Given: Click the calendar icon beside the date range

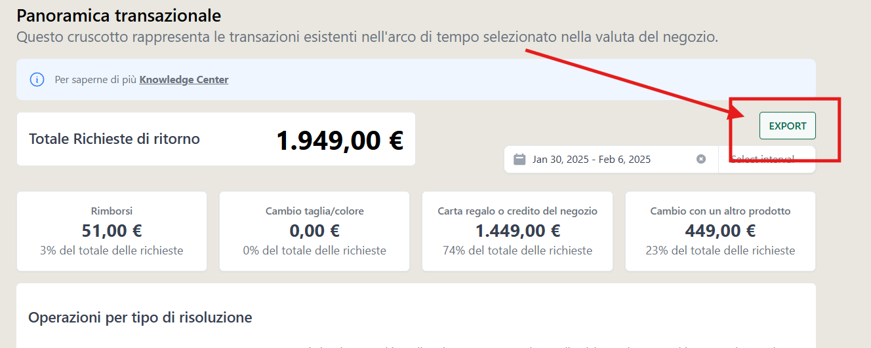Looking at the screenshot, I should point(519,159).
